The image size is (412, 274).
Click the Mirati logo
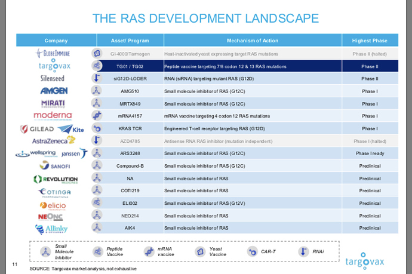[x=53, y=103]
